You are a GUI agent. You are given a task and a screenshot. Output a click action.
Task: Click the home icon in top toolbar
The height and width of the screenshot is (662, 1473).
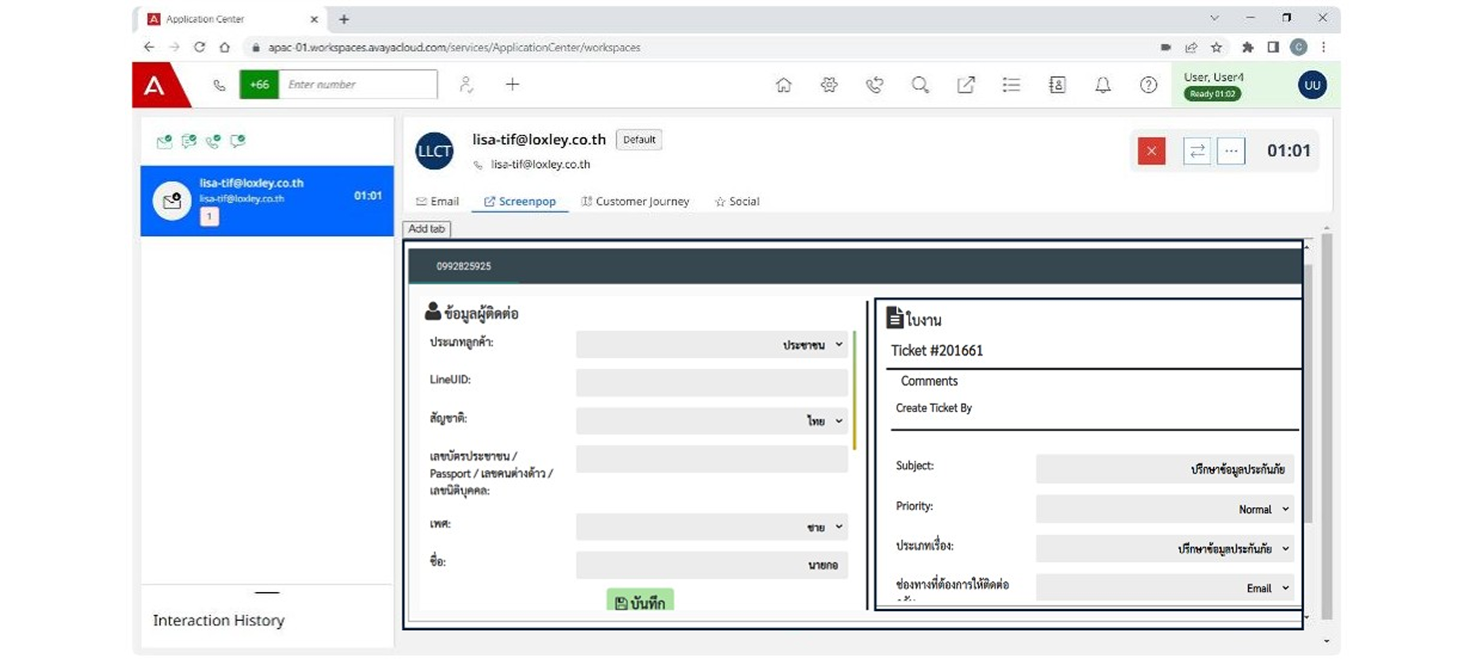tap(783, 85)
